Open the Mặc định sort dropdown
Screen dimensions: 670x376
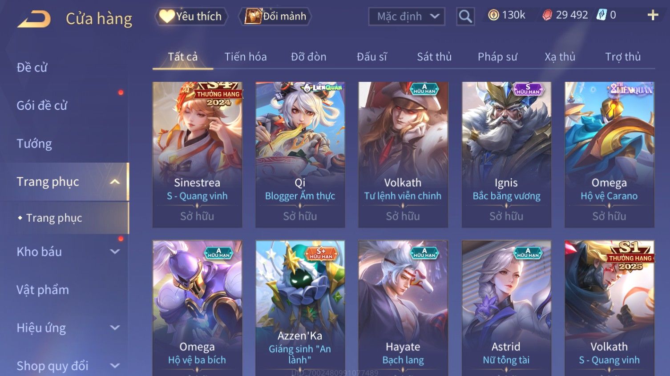coord(407,16)
